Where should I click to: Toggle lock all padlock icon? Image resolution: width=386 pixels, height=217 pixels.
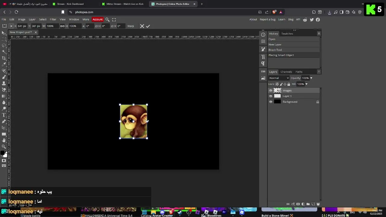coord(289,84)
